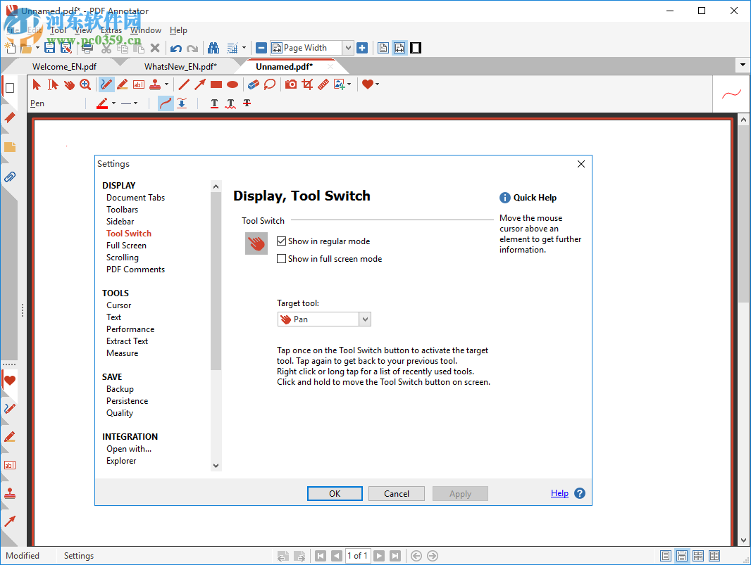The width and height of the screenshot is (751, 565).
Task: Pick the Eraser tool
Action: (x=252, y=84)
